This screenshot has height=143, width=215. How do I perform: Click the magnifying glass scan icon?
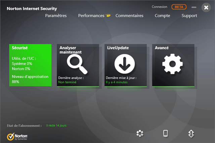[x=77, y=64]
